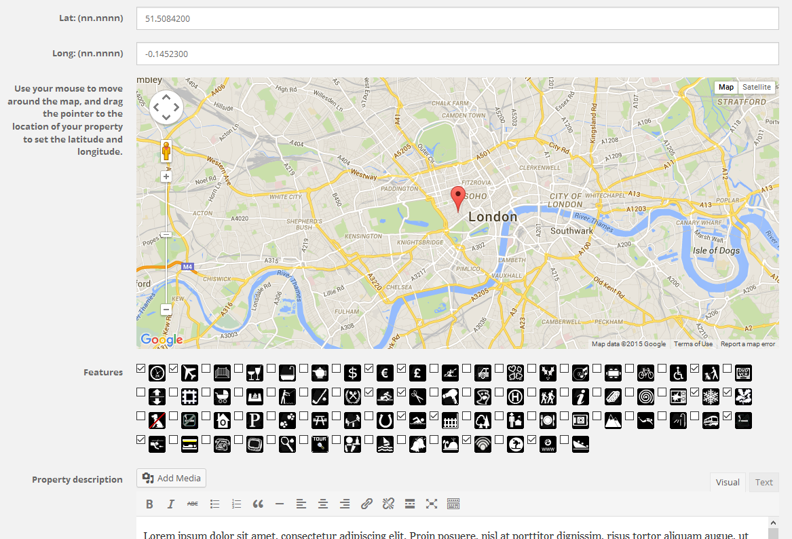Switch the map to Satellite view

click(x=756, y=87)
